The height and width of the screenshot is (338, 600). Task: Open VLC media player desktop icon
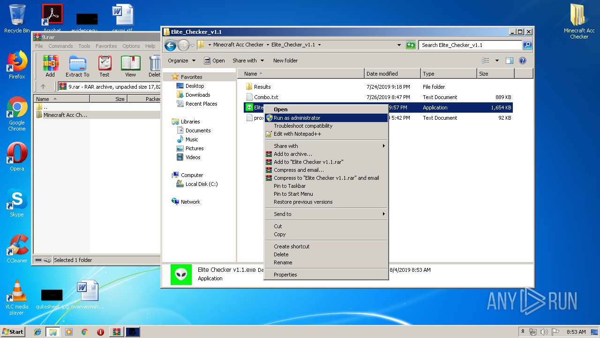[17, 298]
